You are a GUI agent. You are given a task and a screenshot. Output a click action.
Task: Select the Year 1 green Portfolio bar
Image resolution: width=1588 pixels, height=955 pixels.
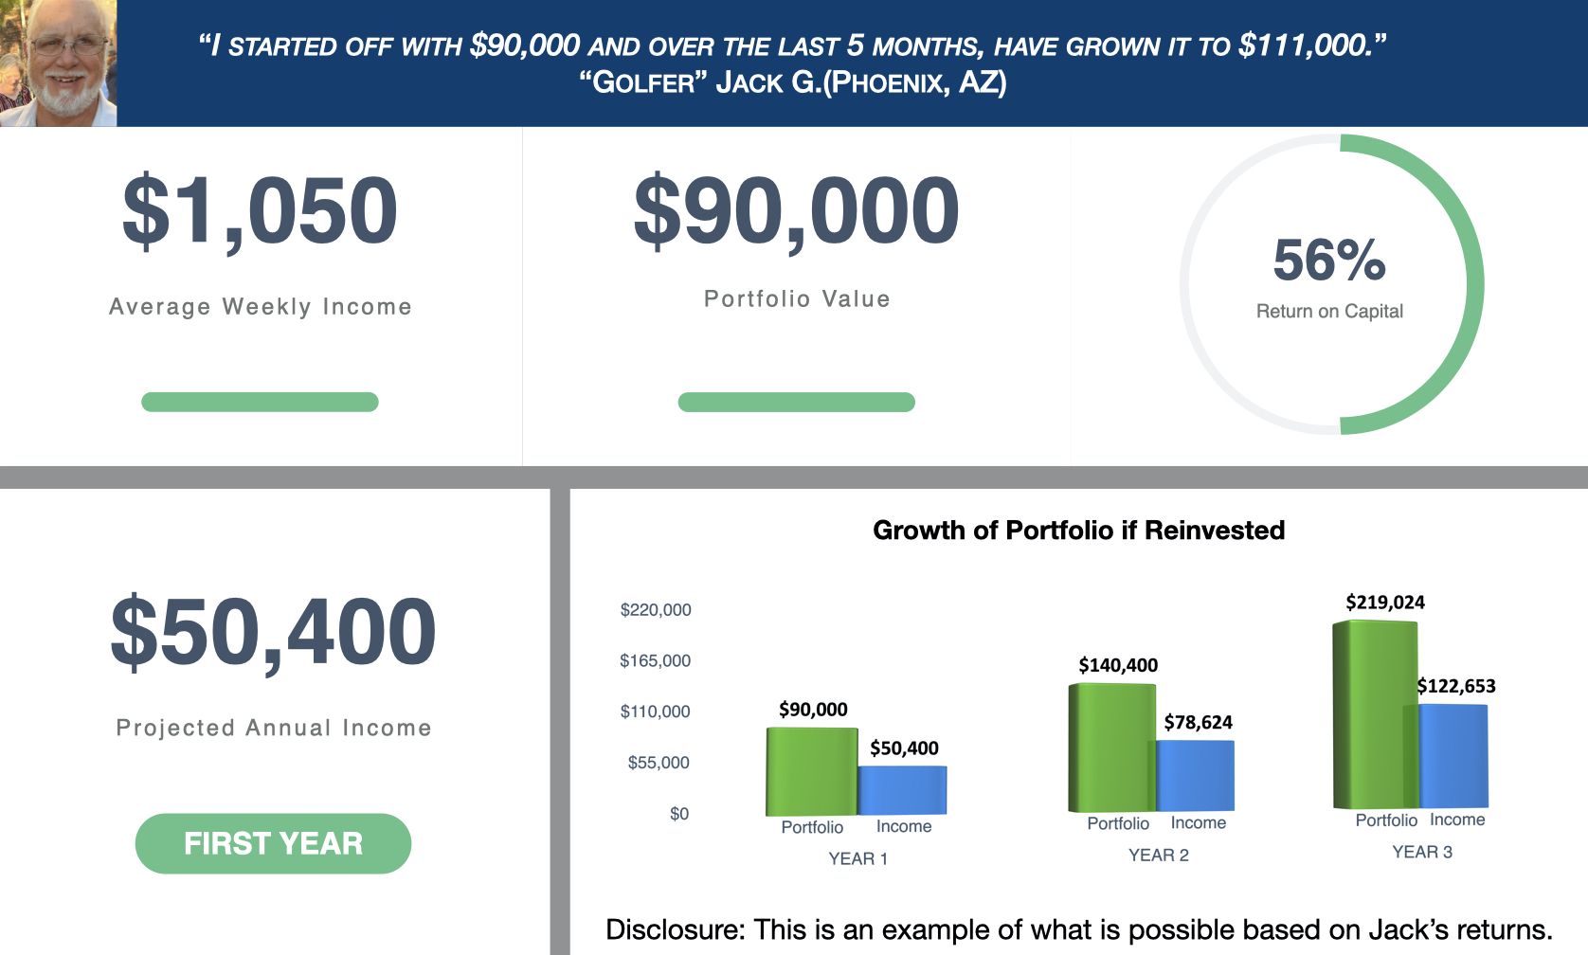click(811, 771)
